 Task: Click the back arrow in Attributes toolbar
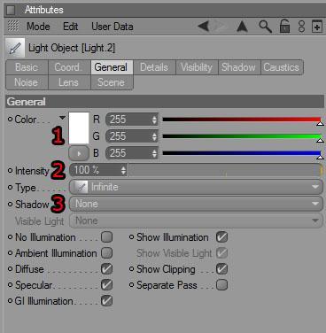click(x=204, y=27)
